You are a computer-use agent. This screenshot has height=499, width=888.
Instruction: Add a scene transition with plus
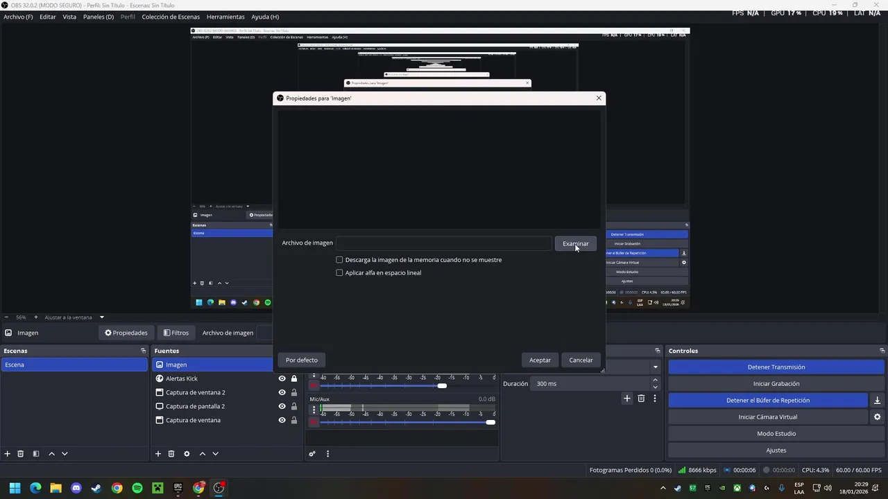627,399
